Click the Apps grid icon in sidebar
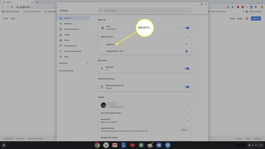This screenshot has width=265, height=149. 61,57
